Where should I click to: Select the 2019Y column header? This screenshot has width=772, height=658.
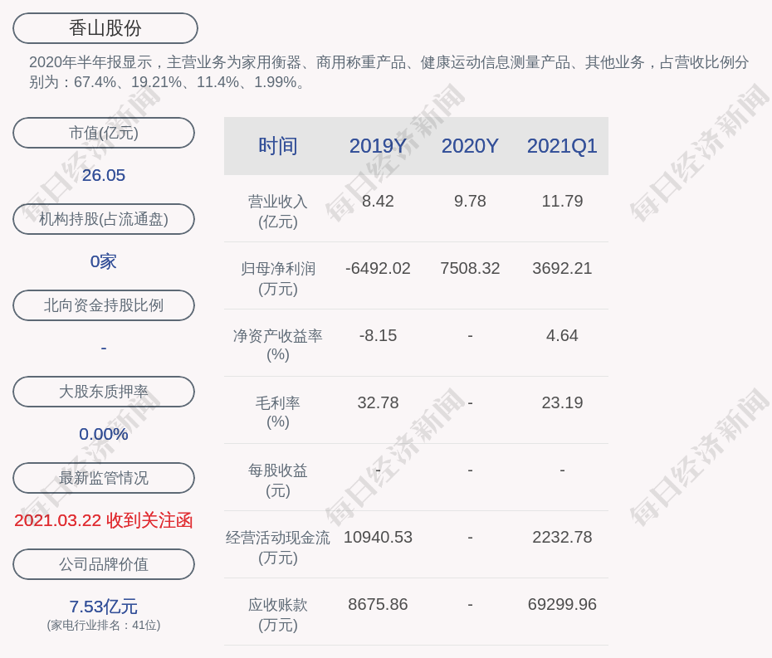(x=378, y=146)
